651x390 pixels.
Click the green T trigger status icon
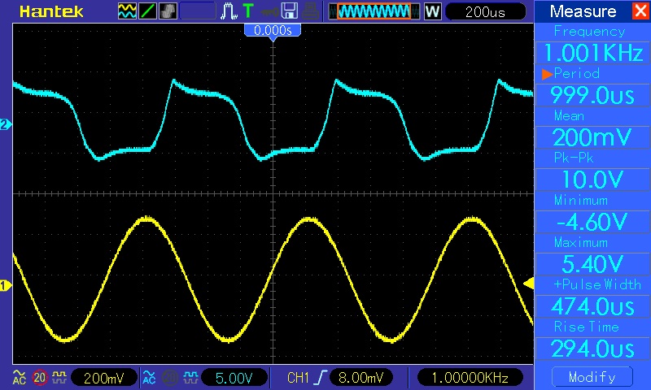248,11
